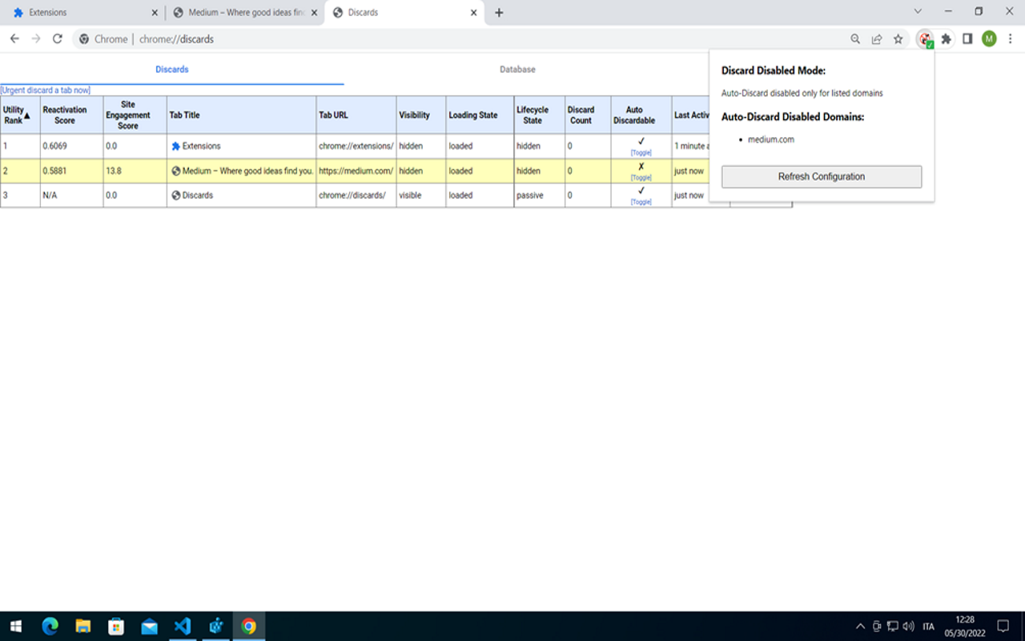This screenshot has width=1025, height=641.
Task: Click the Chrome taskbar icon
Action: tap(248, 626)
